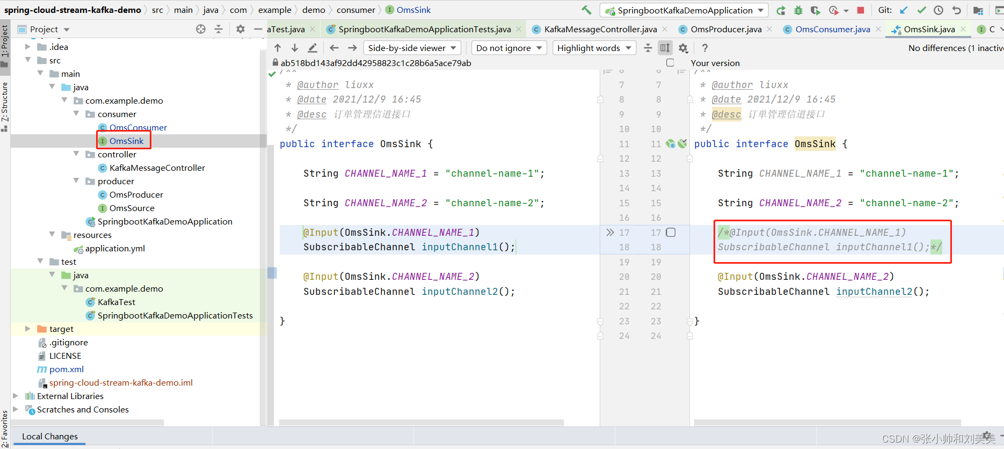Viewport: 1004px width, 449px height.
Task: Click the consumer breadcrumb in navigation bar
Action: click(356, 10)
